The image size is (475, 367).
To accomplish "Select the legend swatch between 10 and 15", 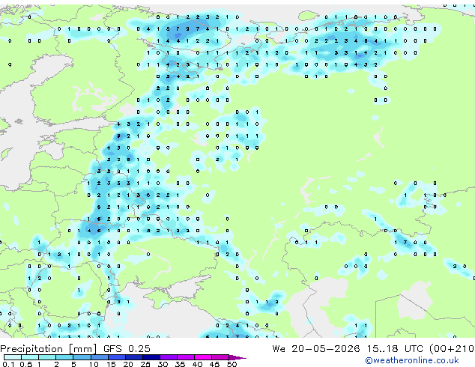I will [100, 357].
